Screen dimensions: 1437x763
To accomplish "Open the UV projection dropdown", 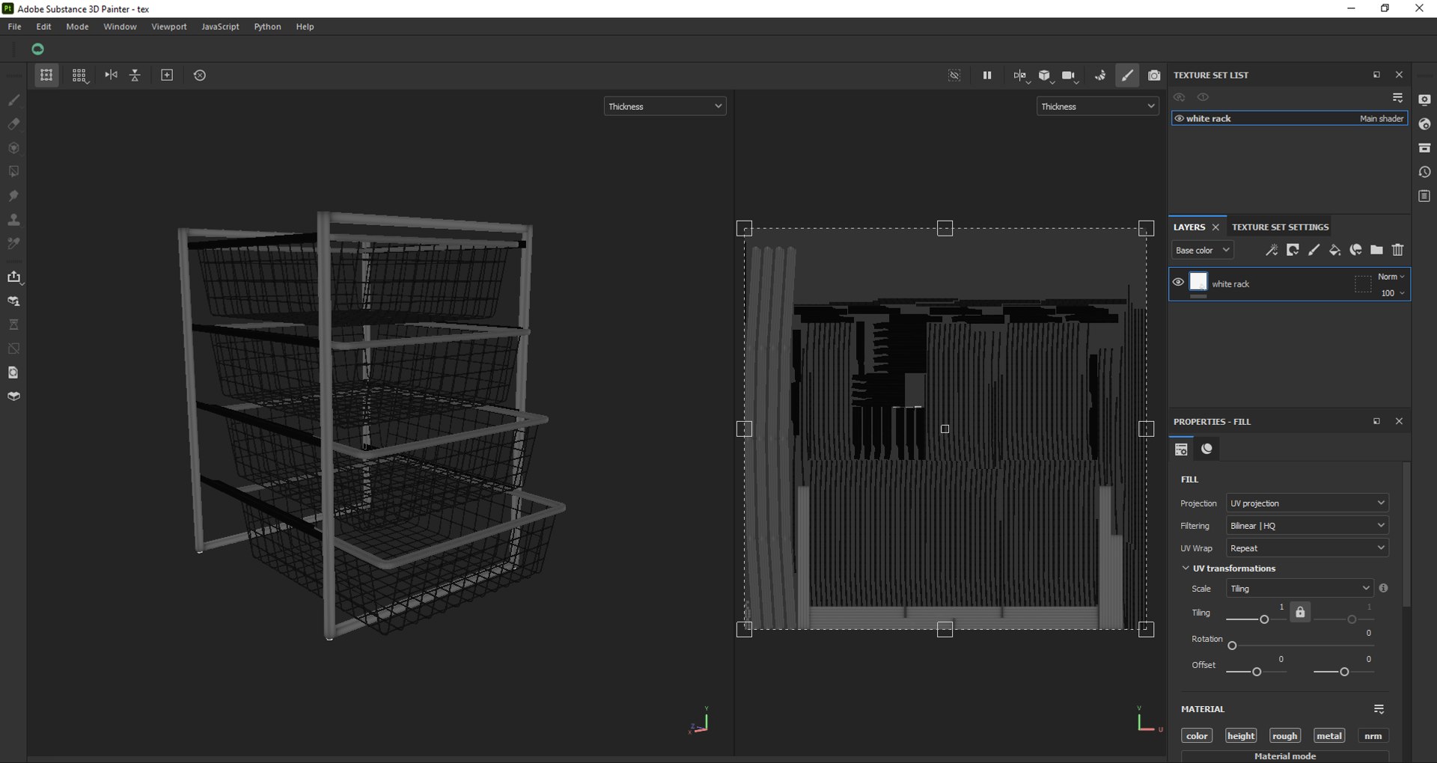I will click(1307, 503).
